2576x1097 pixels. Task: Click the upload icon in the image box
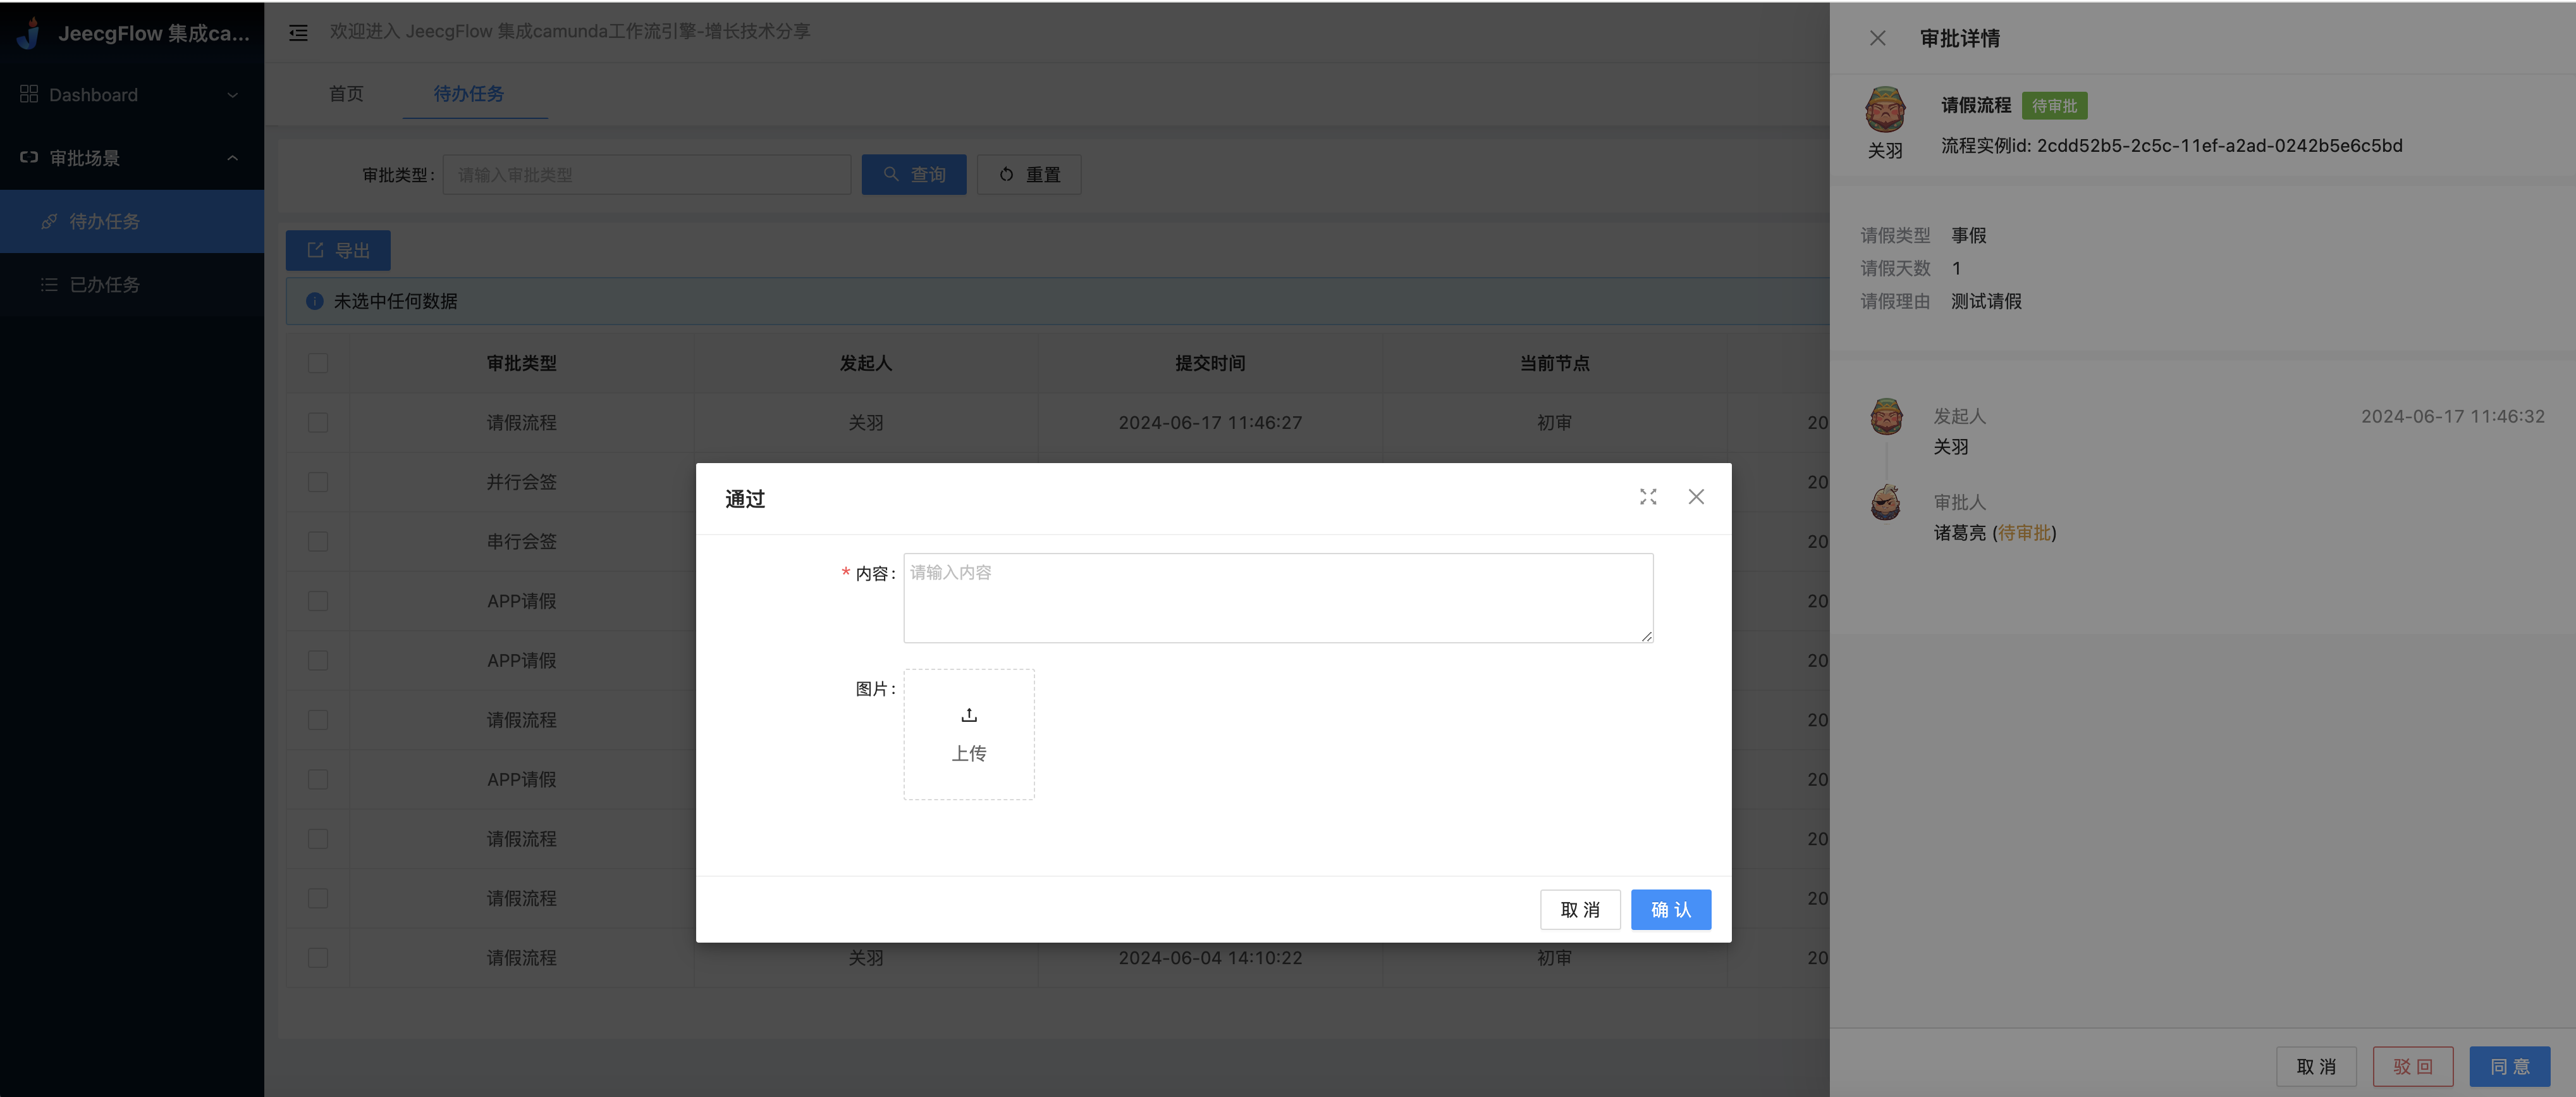point(968,715)
